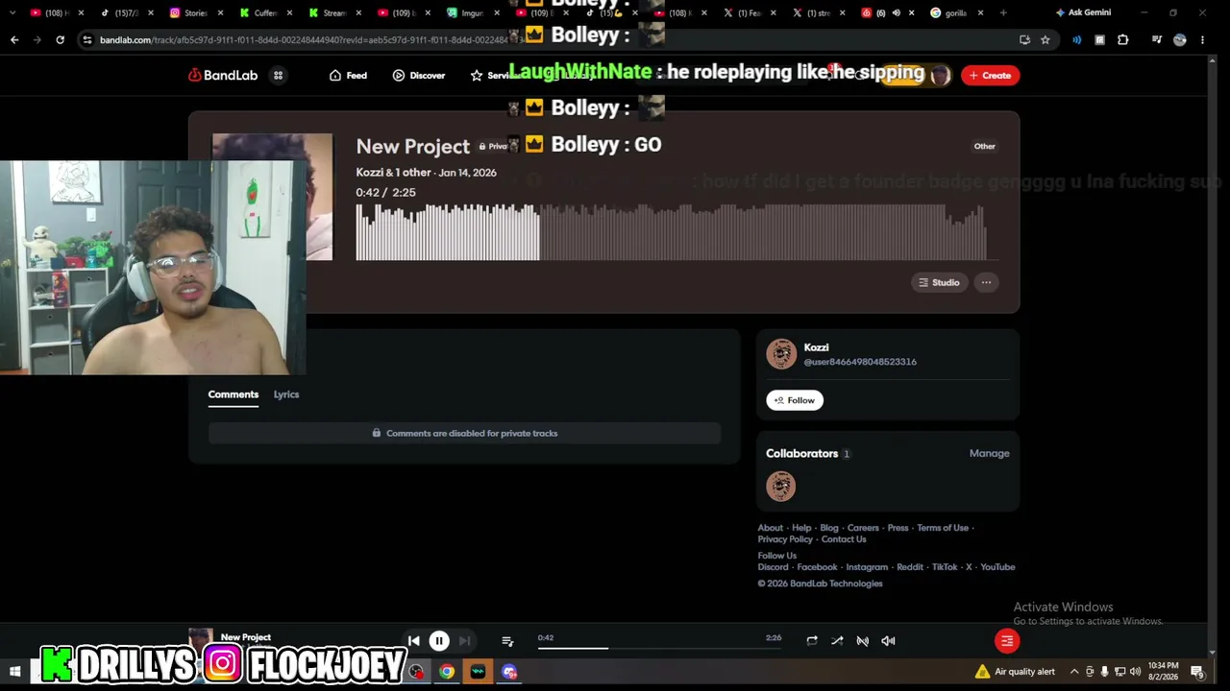1230x691 pixels.
Task: Seek using the bottom player progress bar
Action: point(659,648)
